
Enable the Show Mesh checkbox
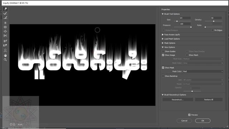click(x=187, y=55)
